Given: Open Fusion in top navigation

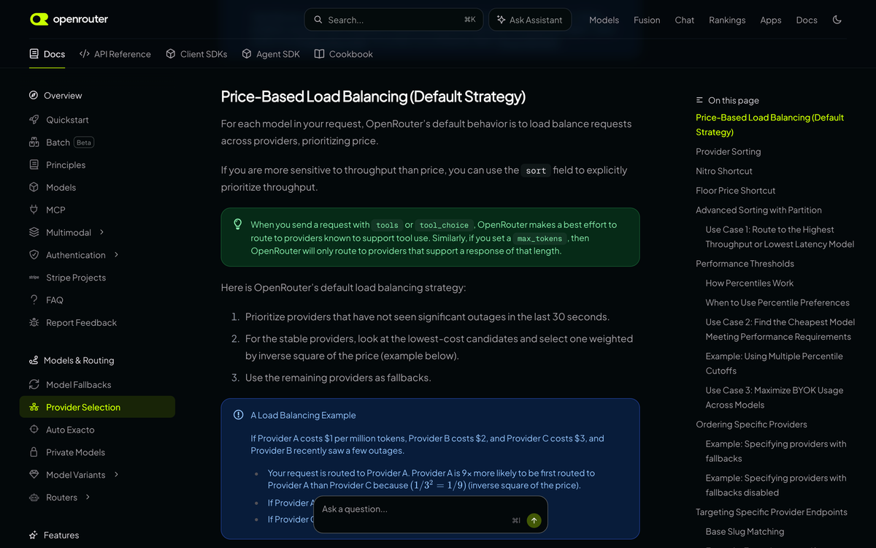Looking at the screenshot, I should pyautogui.click(x=647, y=20).
